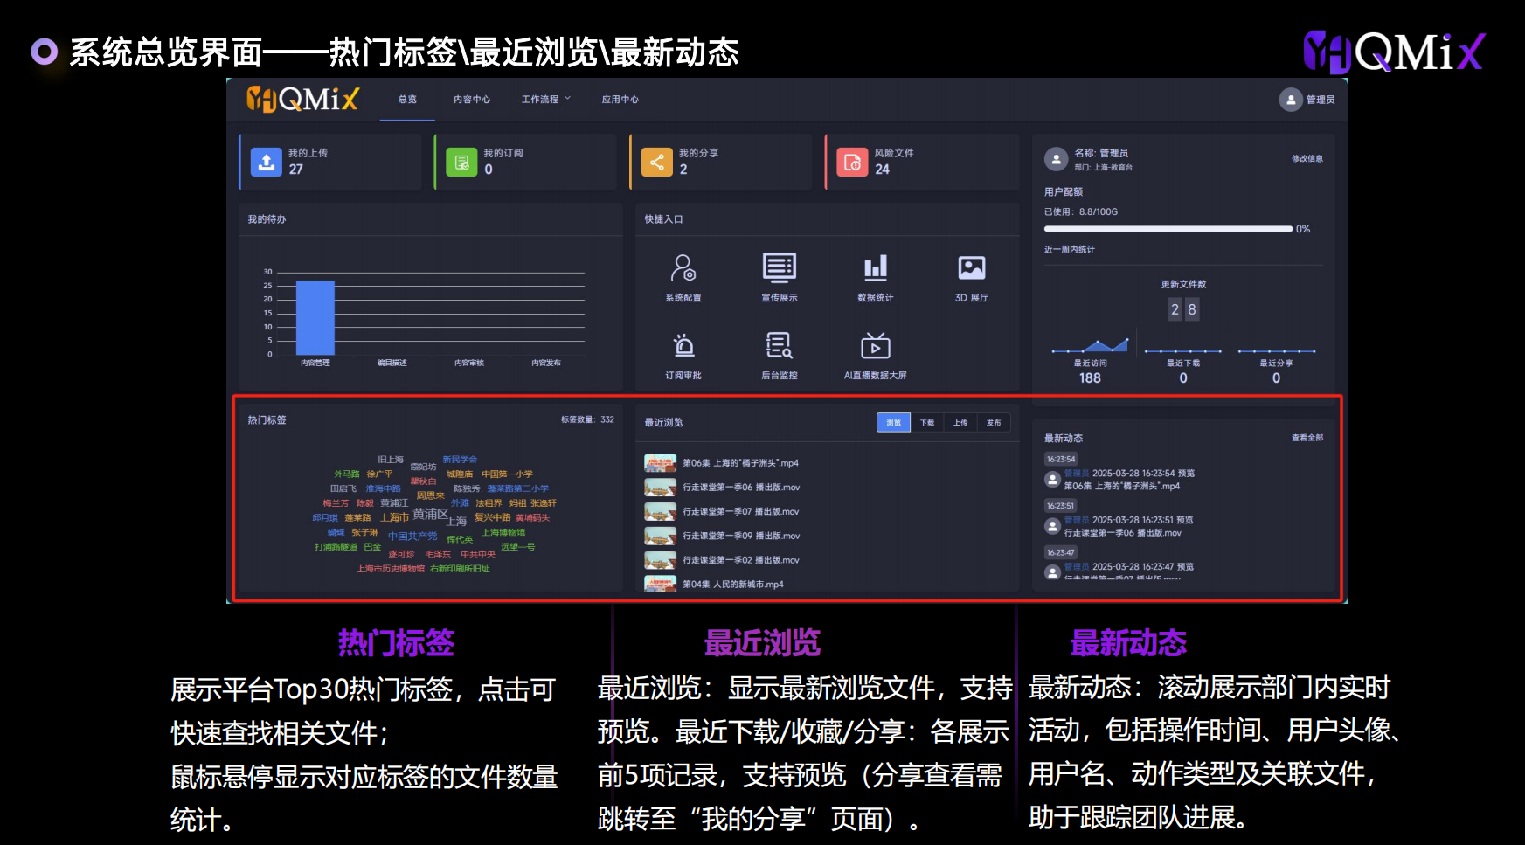Open the 应用中心 menu

620,100
